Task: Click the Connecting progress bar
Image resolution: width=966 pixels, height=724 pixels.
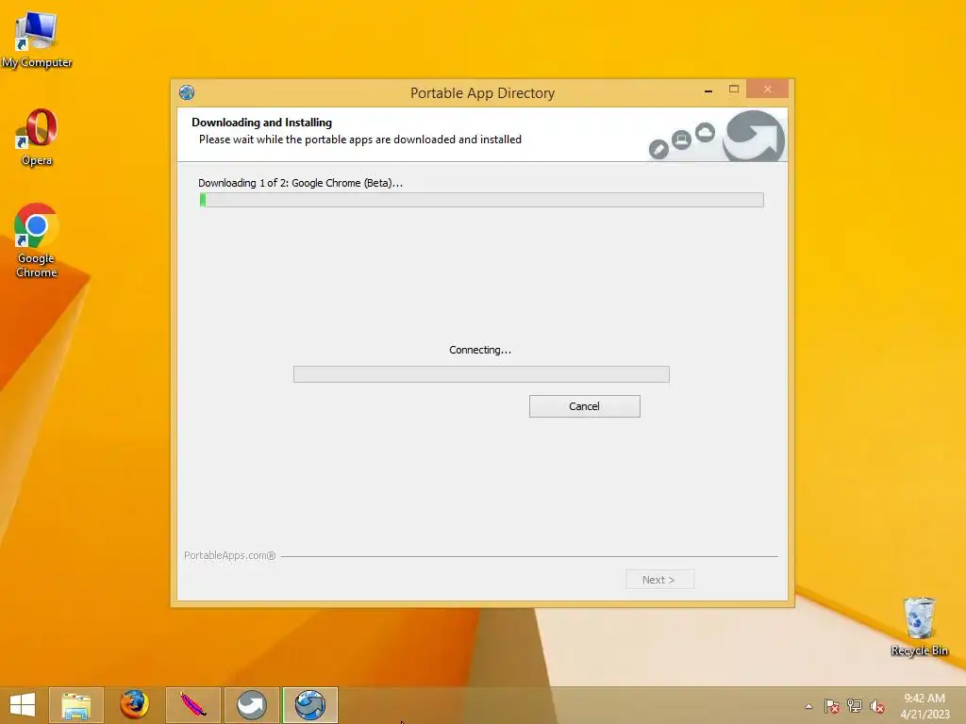Action: tap(481, 373)
